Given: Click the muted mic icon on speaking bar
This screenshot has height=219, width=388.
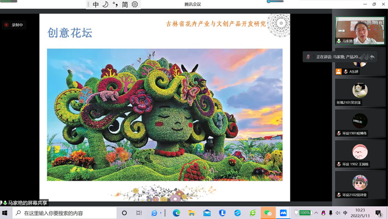Looking at the screenshot, I should tap(308, 57).
